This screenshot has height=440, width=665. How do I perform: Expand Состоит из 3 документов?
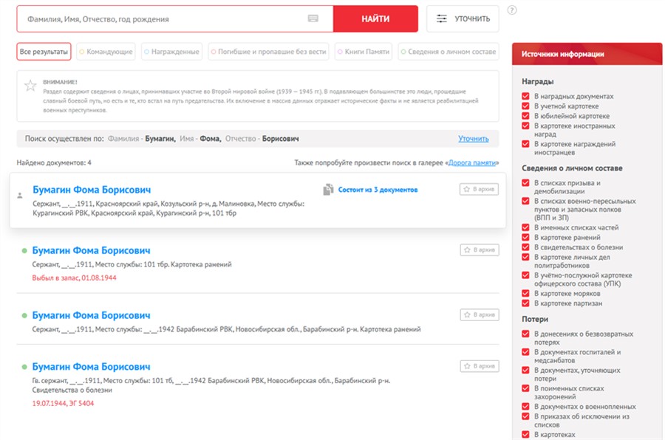pyautogui.click(x=378, y=190)
